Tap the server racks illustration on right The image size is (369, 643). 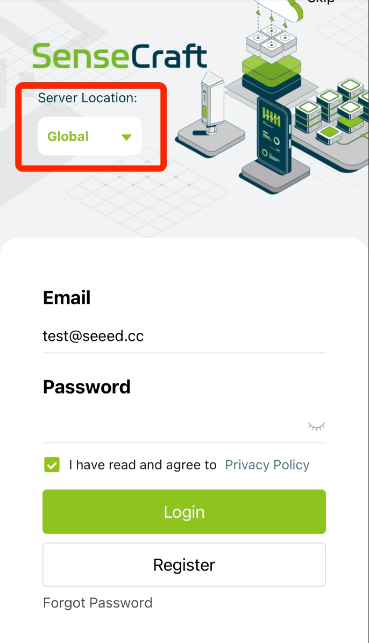(335, 111)
